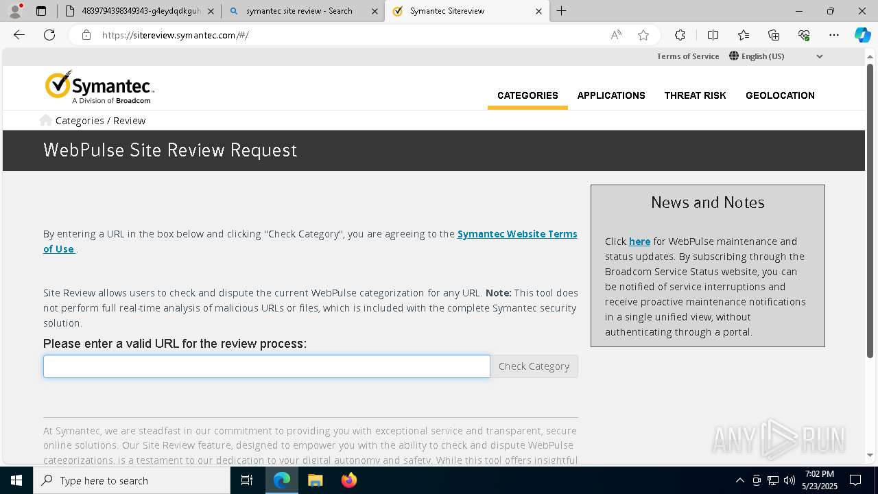
Task: Open File Explorer from the taskbar
Action: click(315, 480)
